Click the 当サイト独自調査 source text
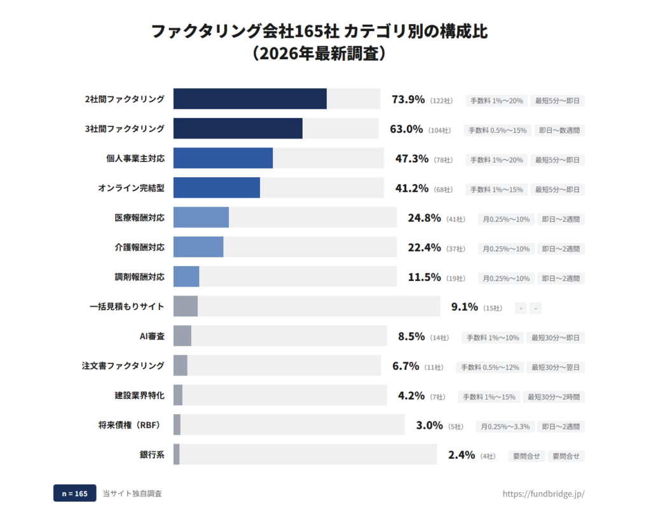 click(132, 494)
